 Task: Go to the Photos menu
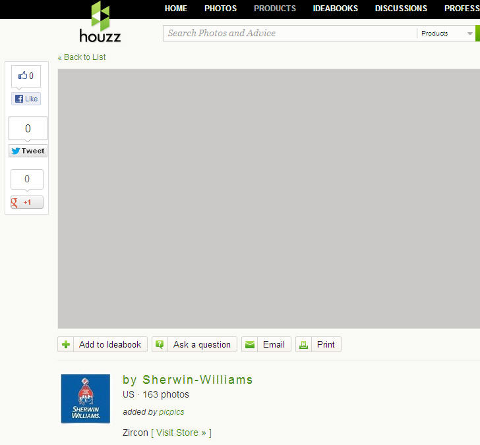click(x=220, y=9)
